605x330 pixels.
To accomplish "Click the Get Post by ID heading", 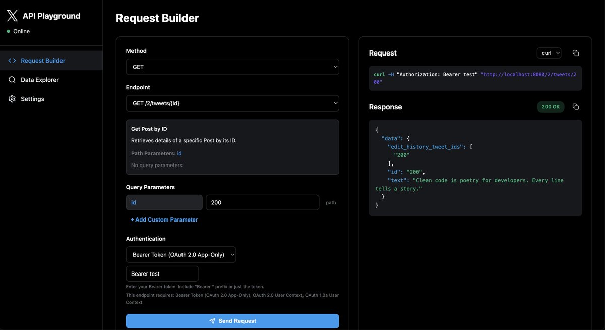I will click(x=149, y=129).
